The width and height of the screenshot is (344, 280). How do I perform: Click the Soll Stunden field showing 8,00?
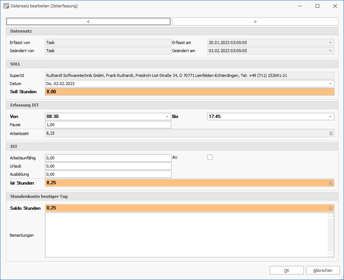tap(190, 92)
